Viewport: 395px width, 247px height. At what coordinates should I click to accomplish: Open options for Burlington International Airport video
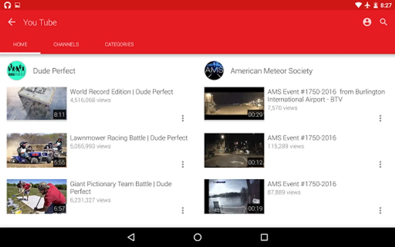(x=380, y=118)
